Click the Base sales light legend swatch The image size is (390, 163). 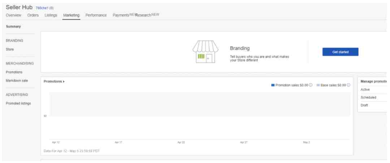pyautogui.click(x=318, y=85)
